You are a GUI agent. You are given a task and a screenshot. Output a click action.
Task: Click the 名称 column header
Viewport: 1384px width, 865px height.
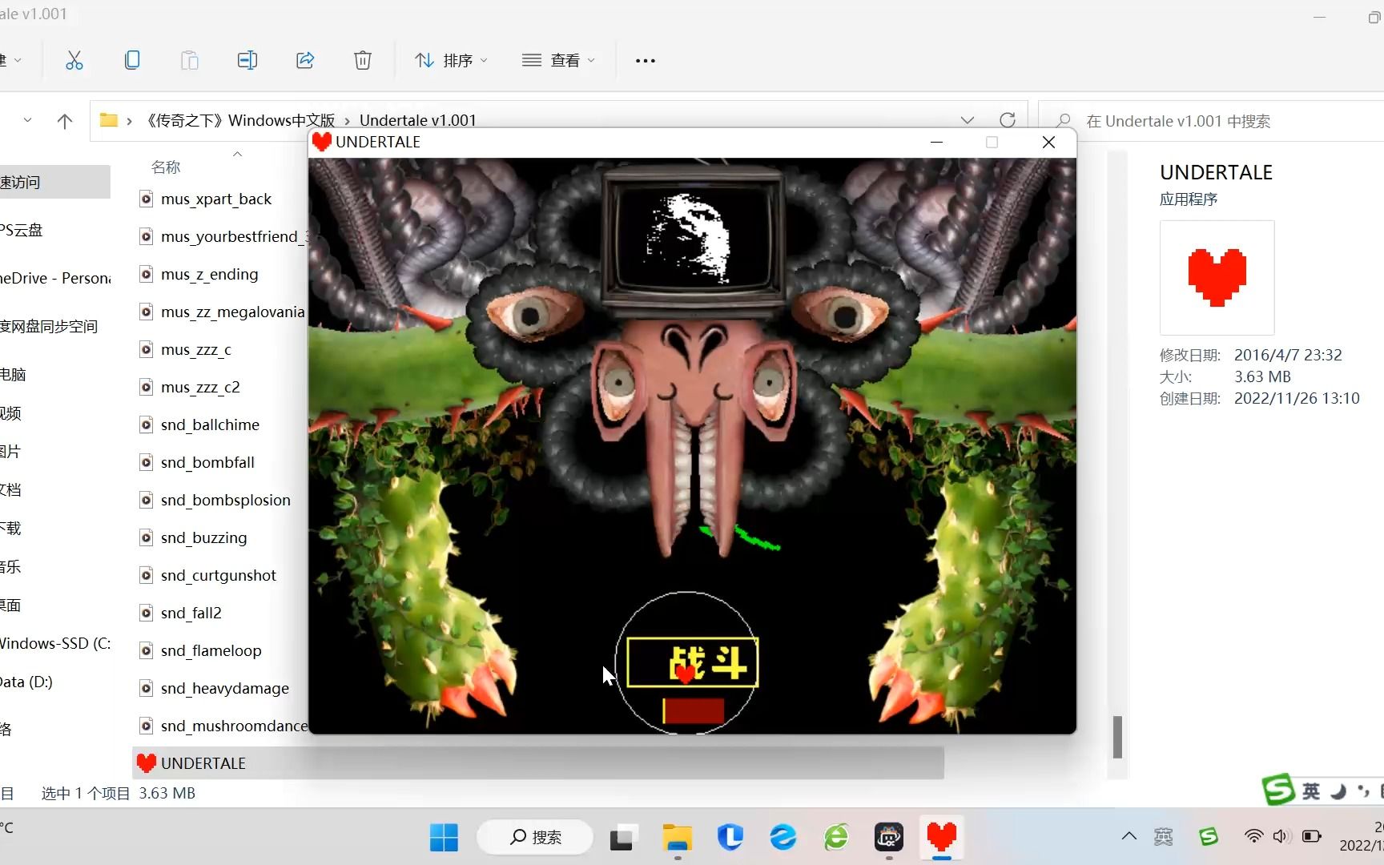click(x=166, y=167)
